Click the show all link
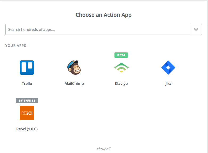This screenshot has width=208, height=153. pyautogui.click(x=104, y=149)
